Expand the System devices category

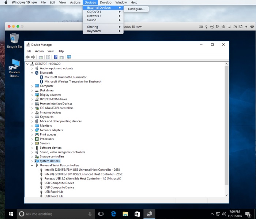click(32, 161)
